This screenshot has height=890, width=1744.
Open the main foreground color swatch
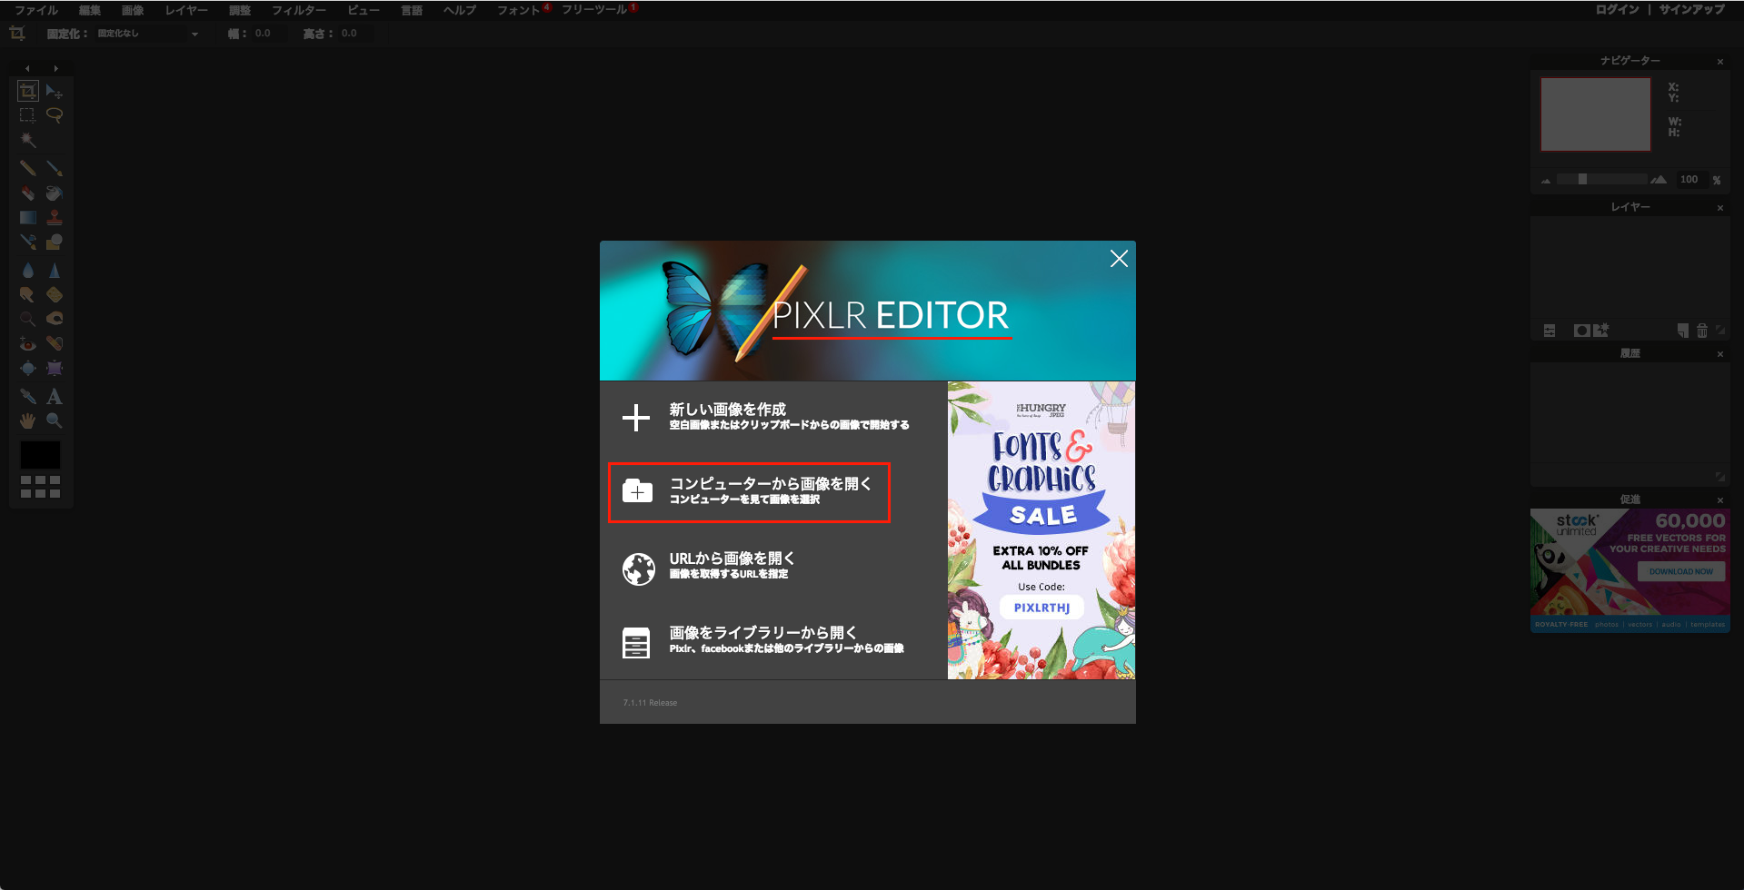click(40, 455)
